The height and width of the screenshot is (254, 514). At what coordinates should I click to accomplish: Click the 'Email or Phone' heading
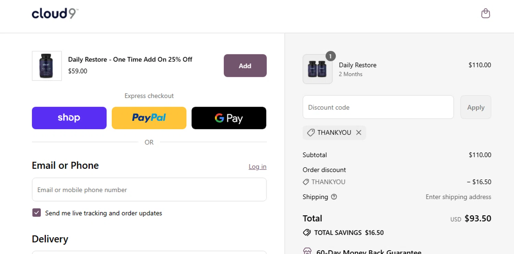click(65, 165)
